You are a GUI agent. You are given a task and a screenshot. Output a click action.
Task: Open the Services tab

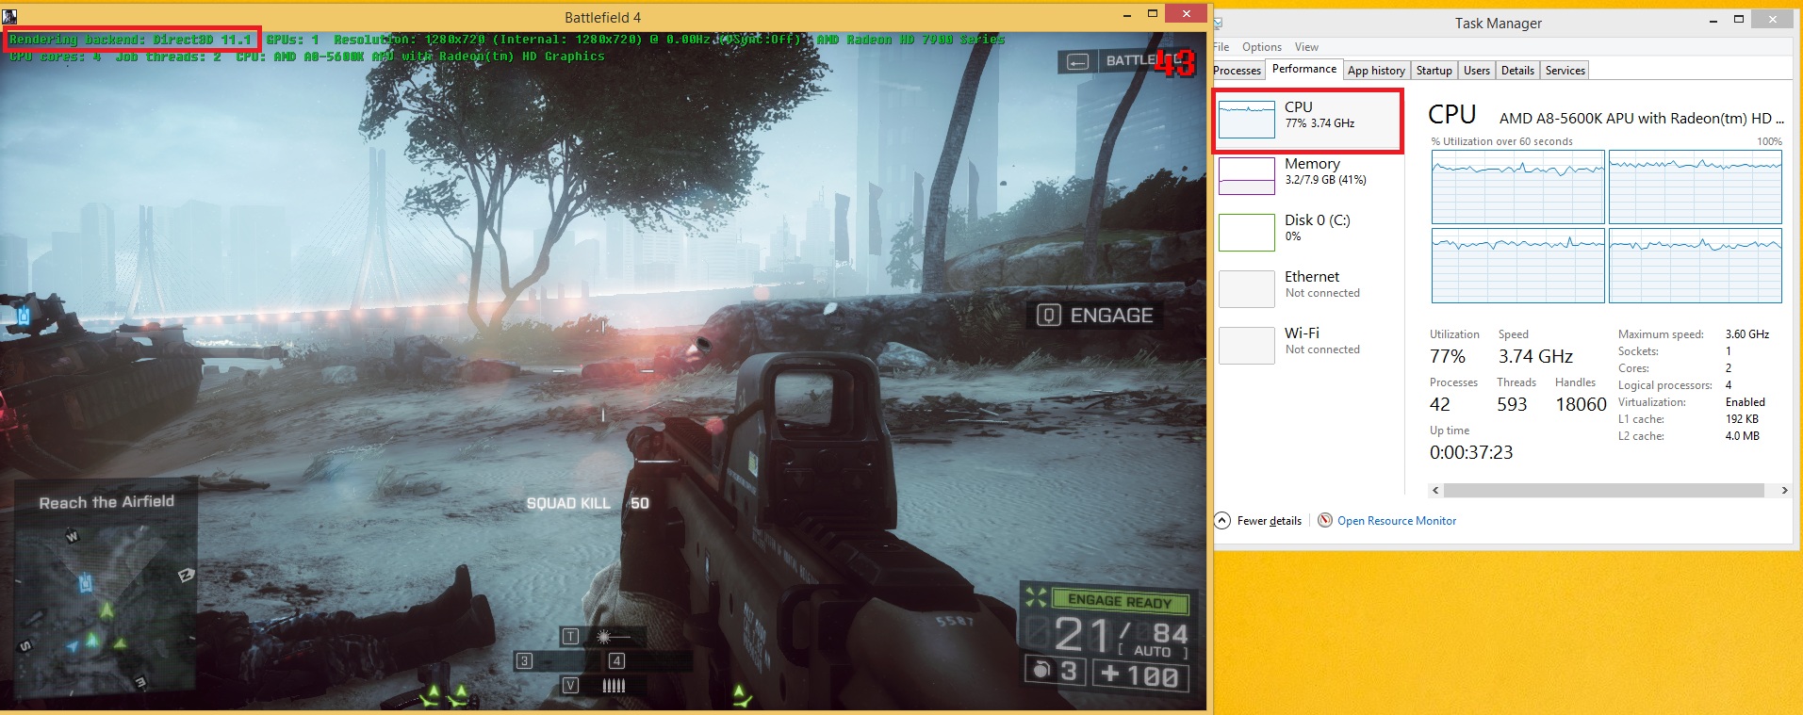pos(1565,71)
